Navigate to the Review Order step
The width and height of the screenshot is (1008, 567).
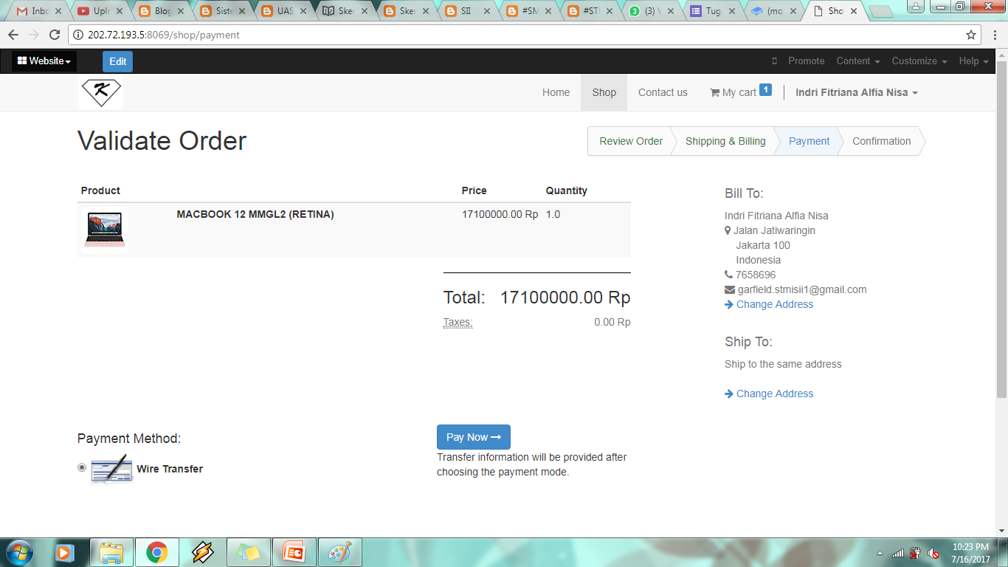tap(630, 142)
